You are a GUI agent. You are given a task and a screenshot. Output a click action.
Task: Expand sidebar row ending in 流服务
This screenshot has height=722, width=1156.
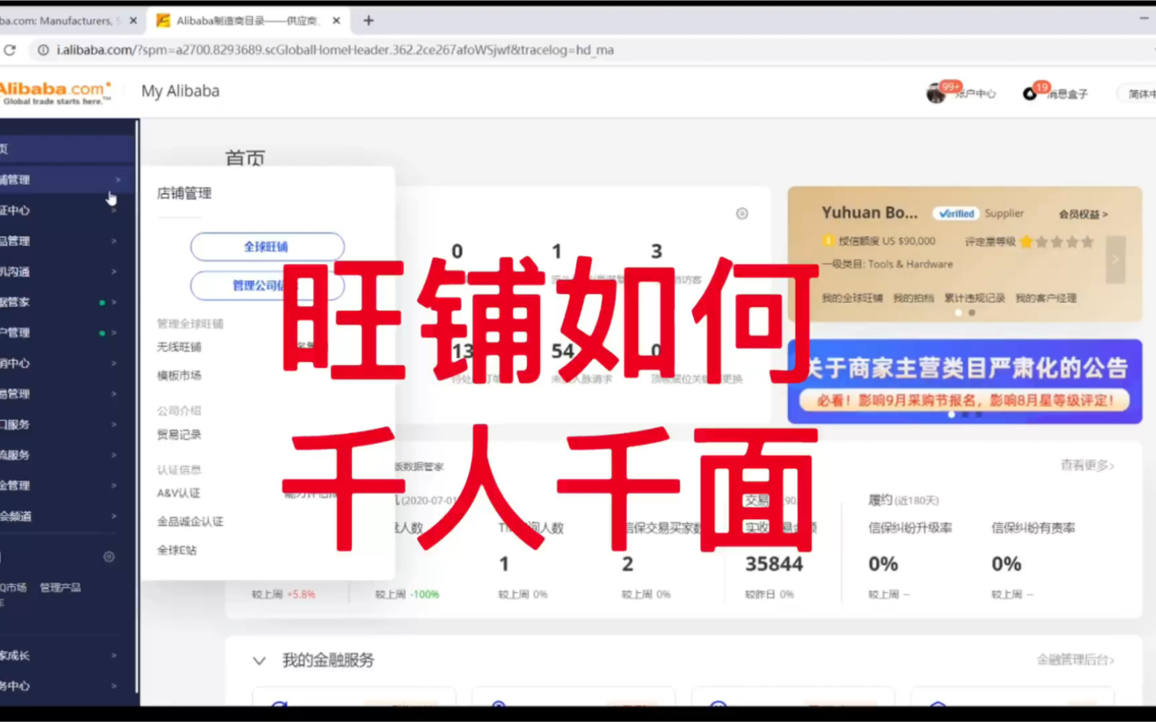tap(67, 455)
